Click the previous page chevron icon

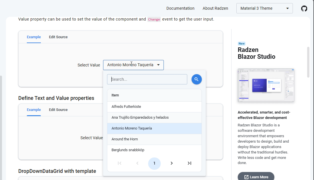137,163
